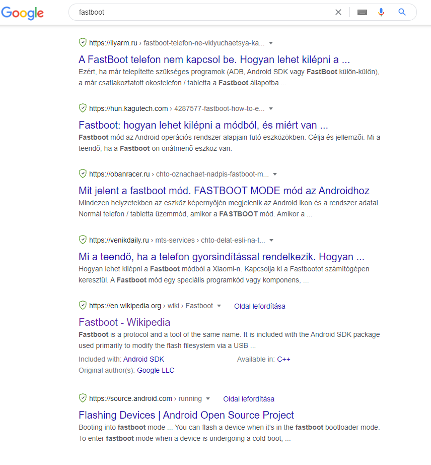Viewport: 431px width, 465px height.
Task: Open the on-screen keyboard icon
Action: coord(362,12)
